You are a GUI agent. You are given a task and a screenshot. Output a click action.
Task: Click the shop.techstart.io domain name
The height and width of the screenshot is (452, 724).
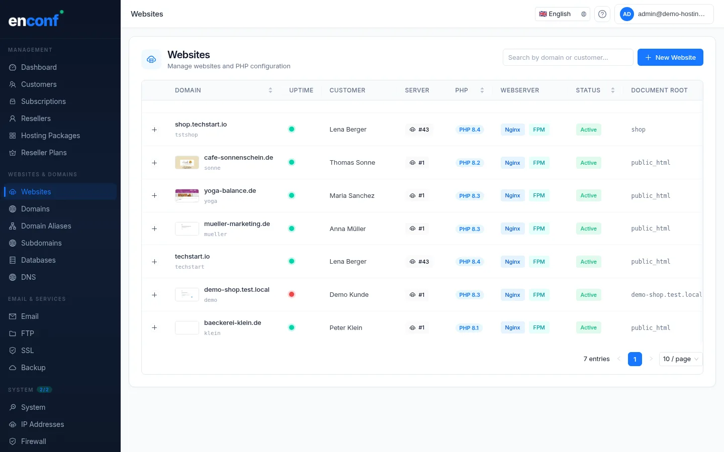click(x=201, y=125)
